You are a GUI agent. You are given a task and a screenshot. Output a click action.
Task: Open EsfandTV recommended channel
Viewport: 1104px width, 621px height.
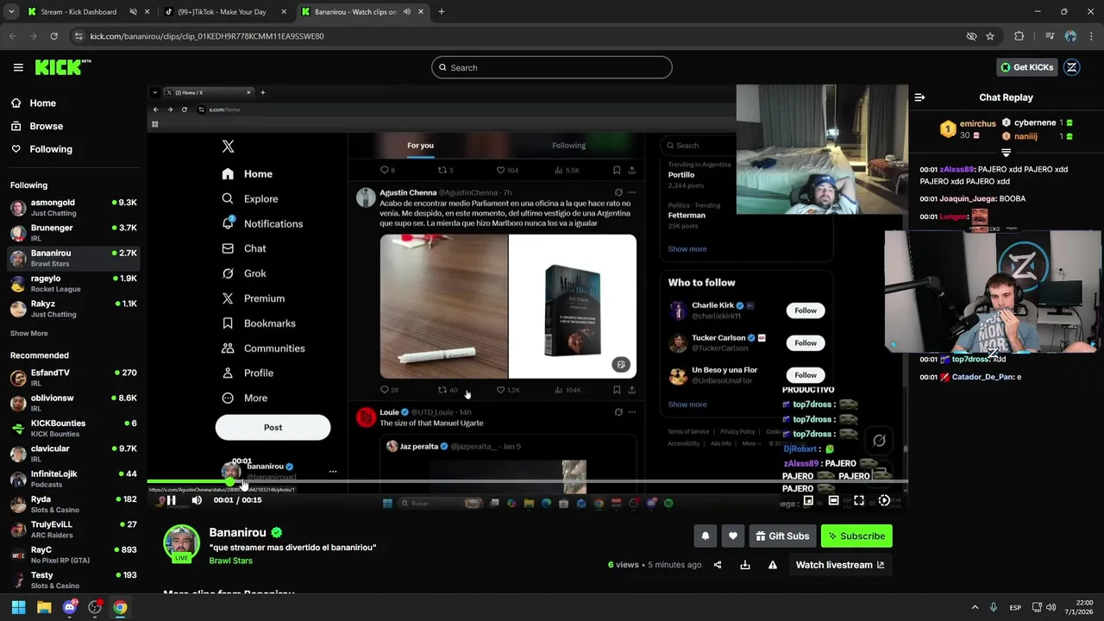pyautogui.click(x=73, y=378)
